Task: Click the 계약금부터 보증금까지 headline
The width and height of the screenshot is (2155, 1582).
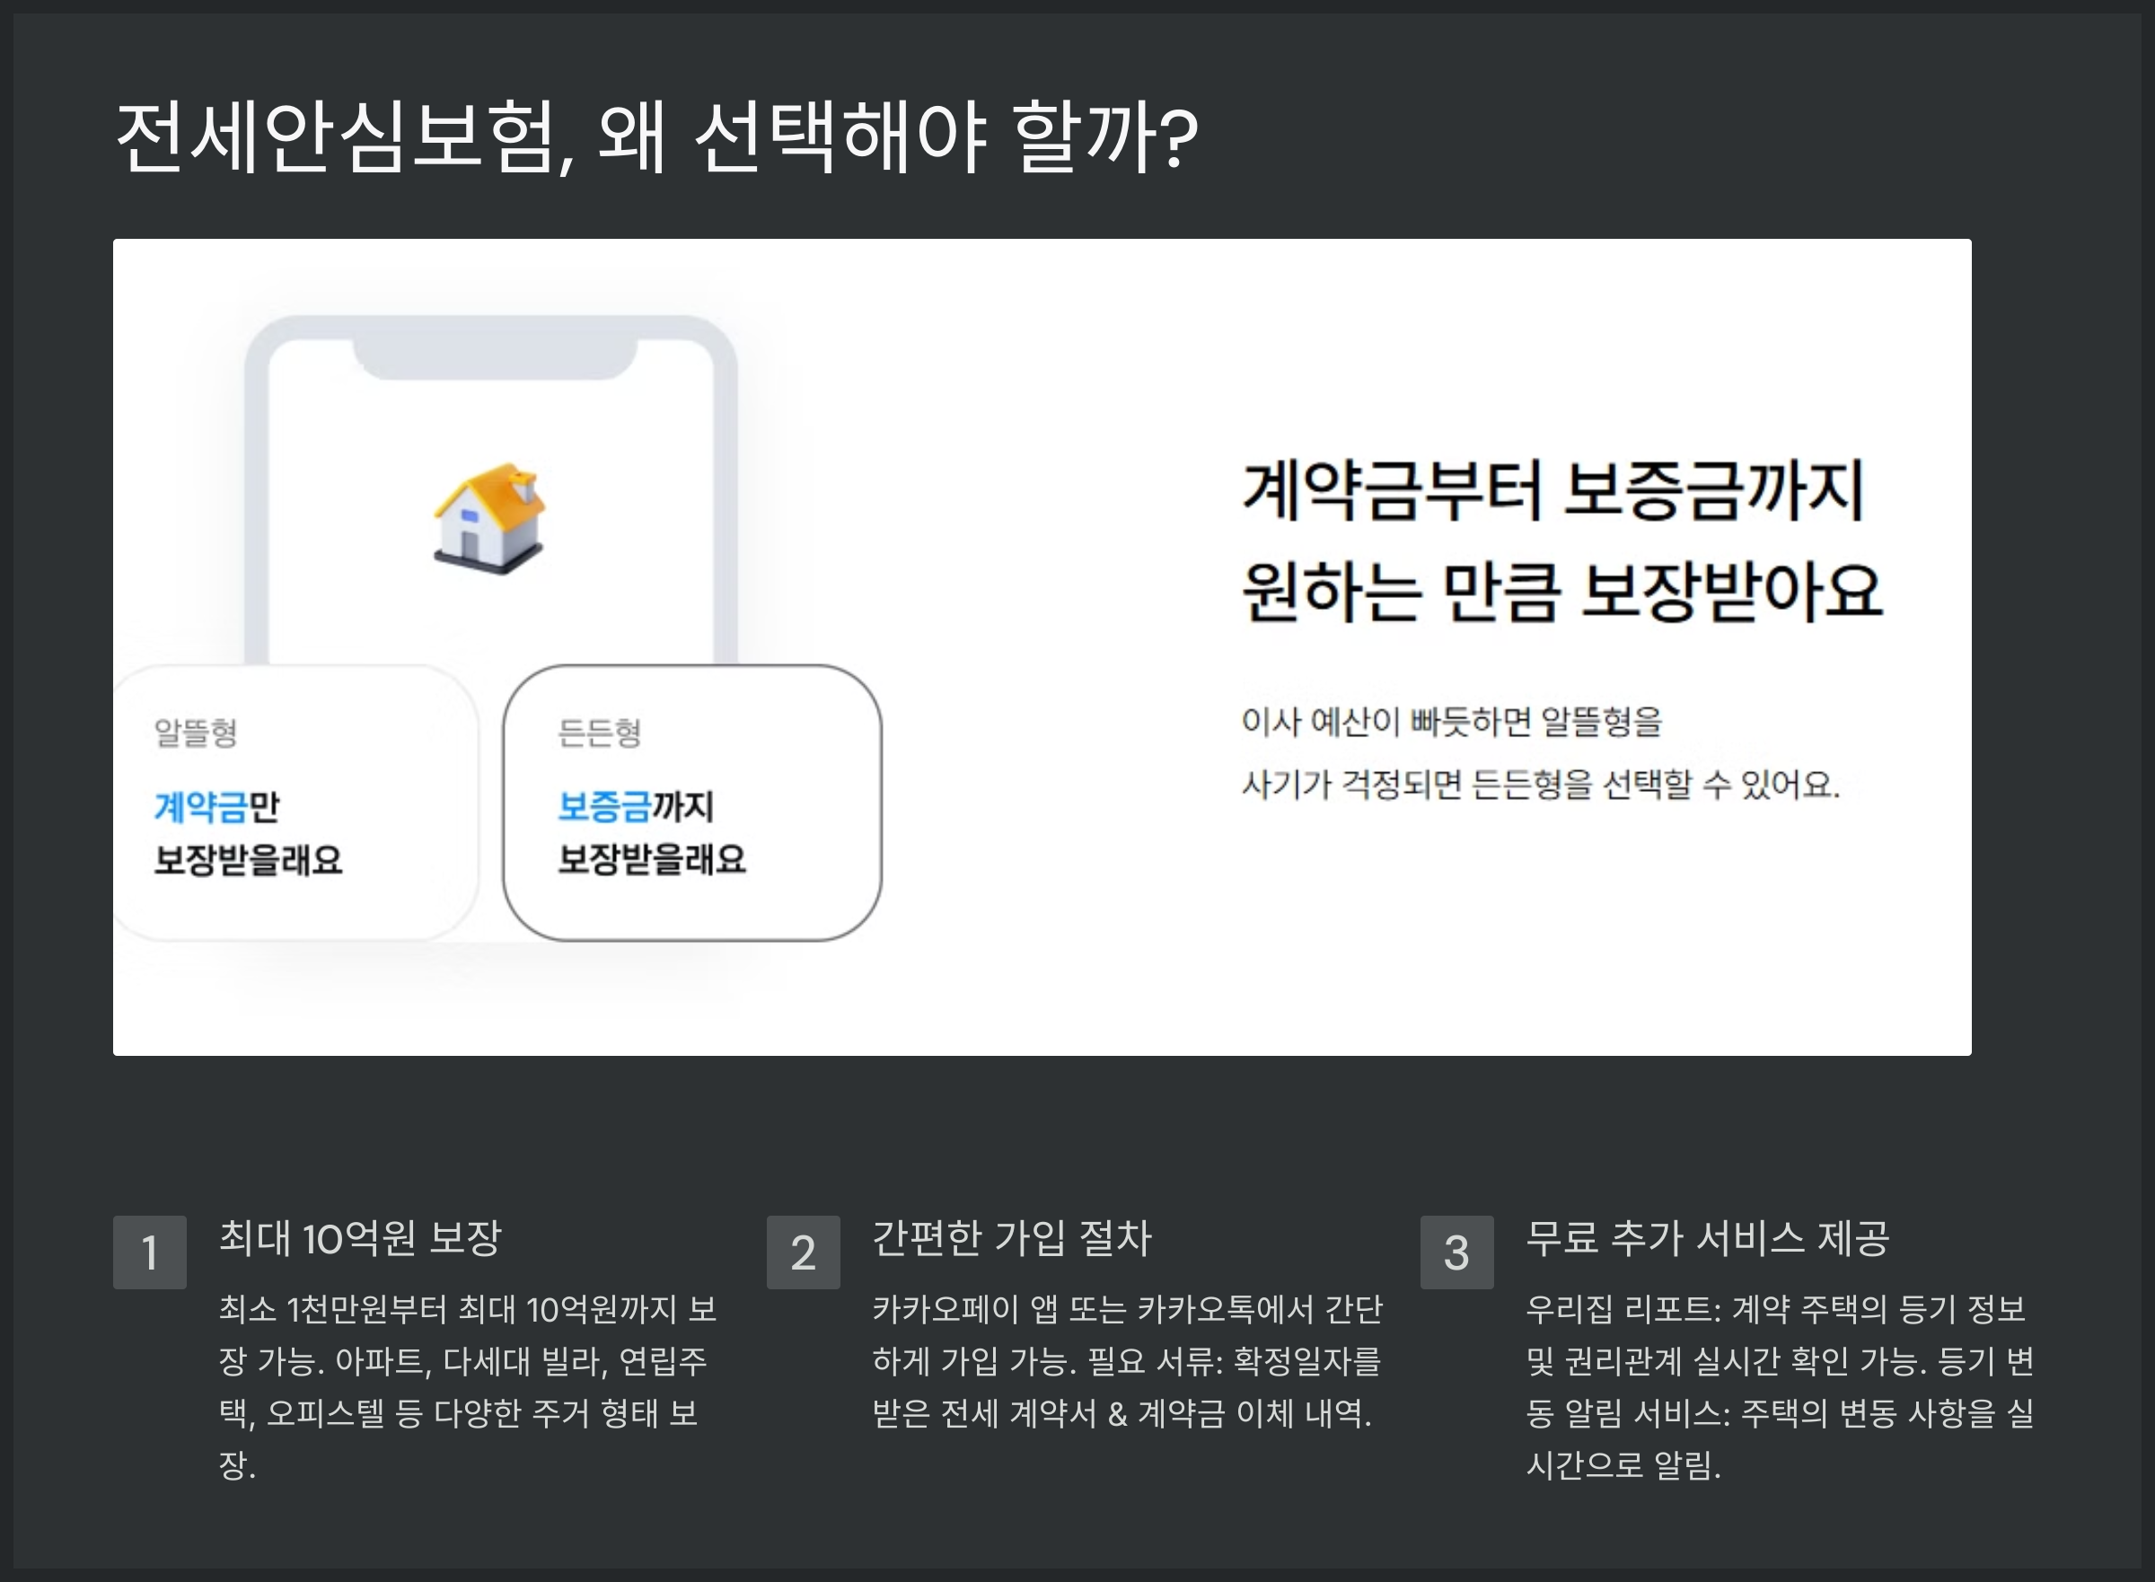Action: 1552,490
